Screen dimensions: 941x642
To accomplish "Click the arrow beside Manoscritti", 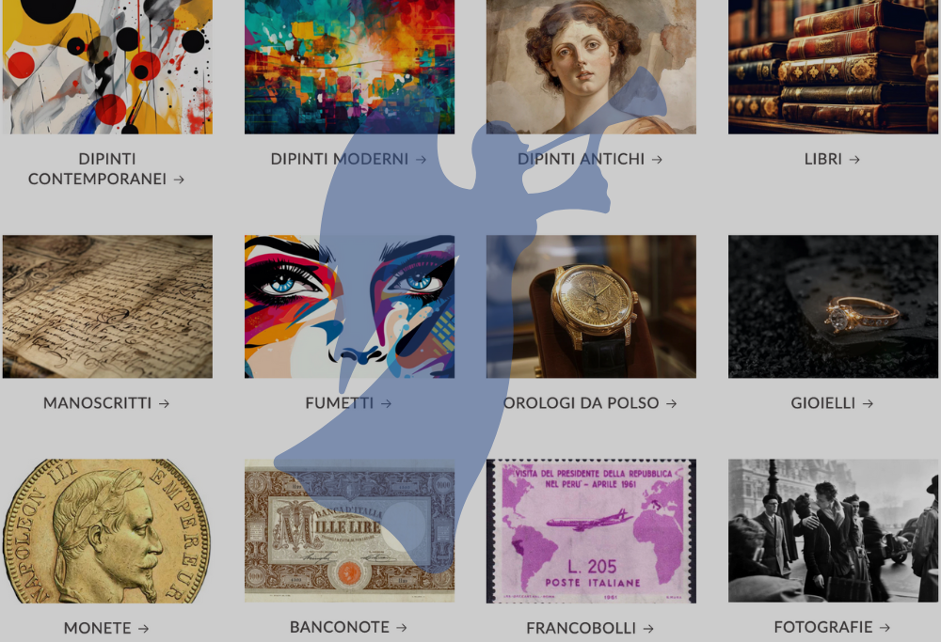I will coord(164,404).
